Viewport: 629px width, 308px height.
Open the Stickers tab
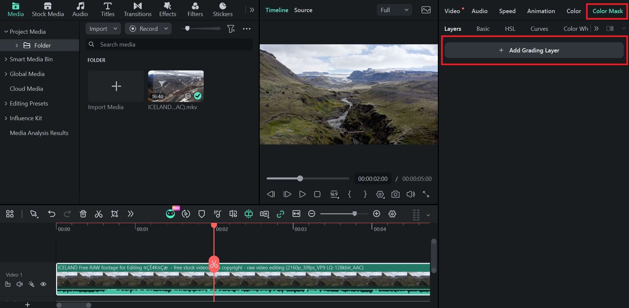(223, 10)
